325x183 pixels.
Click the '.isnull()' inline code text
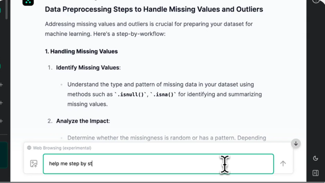point(130,94)
